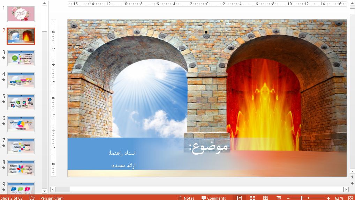
Task: Switch to Reading View
Action: point(265,198)
